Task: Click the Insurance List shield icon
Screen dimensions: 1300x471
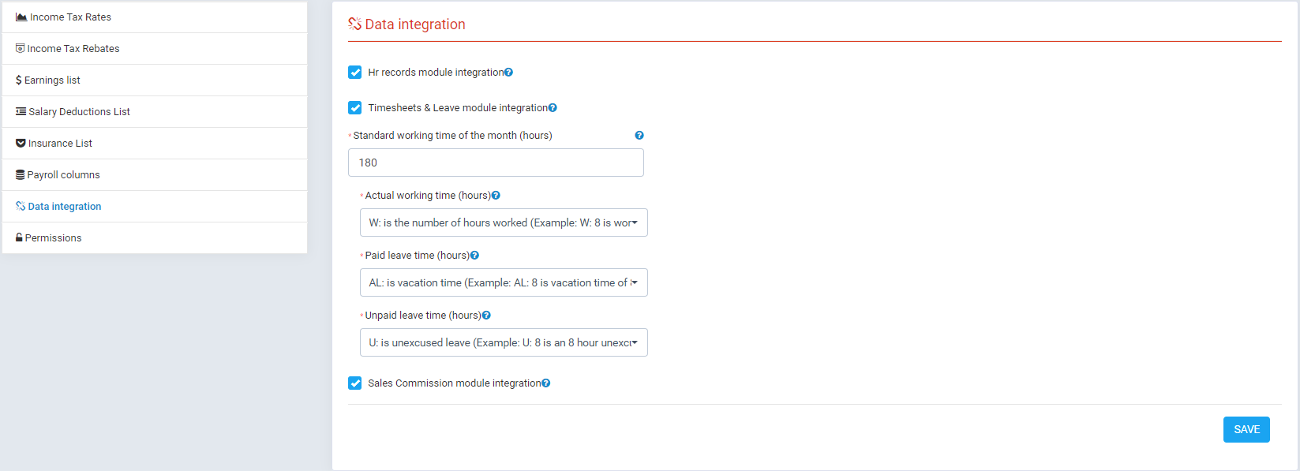Action: click(x=21, y=144)
